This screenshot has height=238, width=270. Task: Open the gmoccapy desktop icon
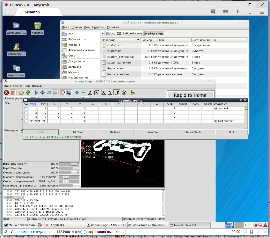pos(16,49)
